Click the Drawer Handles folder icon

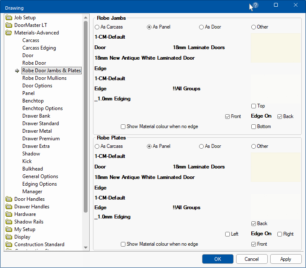click(x=9, y=207)
